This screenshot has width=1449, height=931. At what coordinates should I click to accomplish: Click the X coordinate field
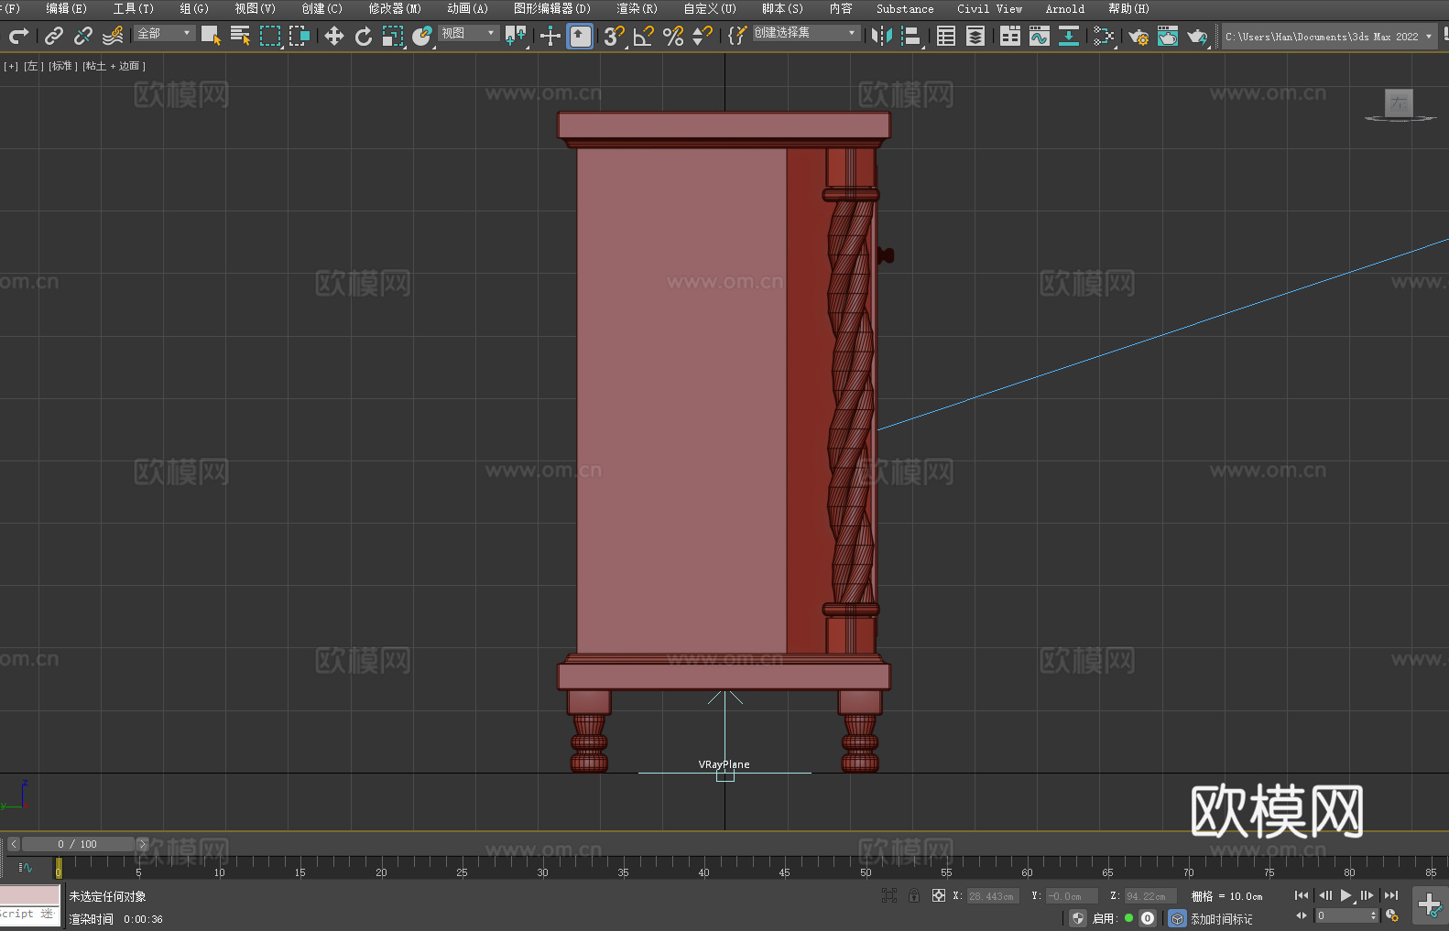(993, 896)
